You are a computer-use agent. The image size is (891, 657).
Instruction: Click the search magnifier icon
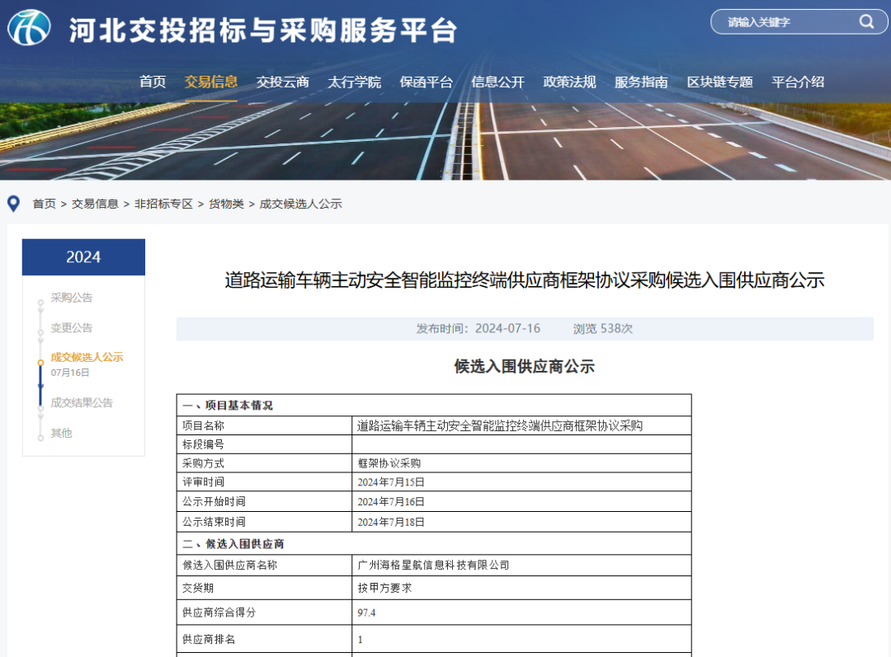pos(866,21)
